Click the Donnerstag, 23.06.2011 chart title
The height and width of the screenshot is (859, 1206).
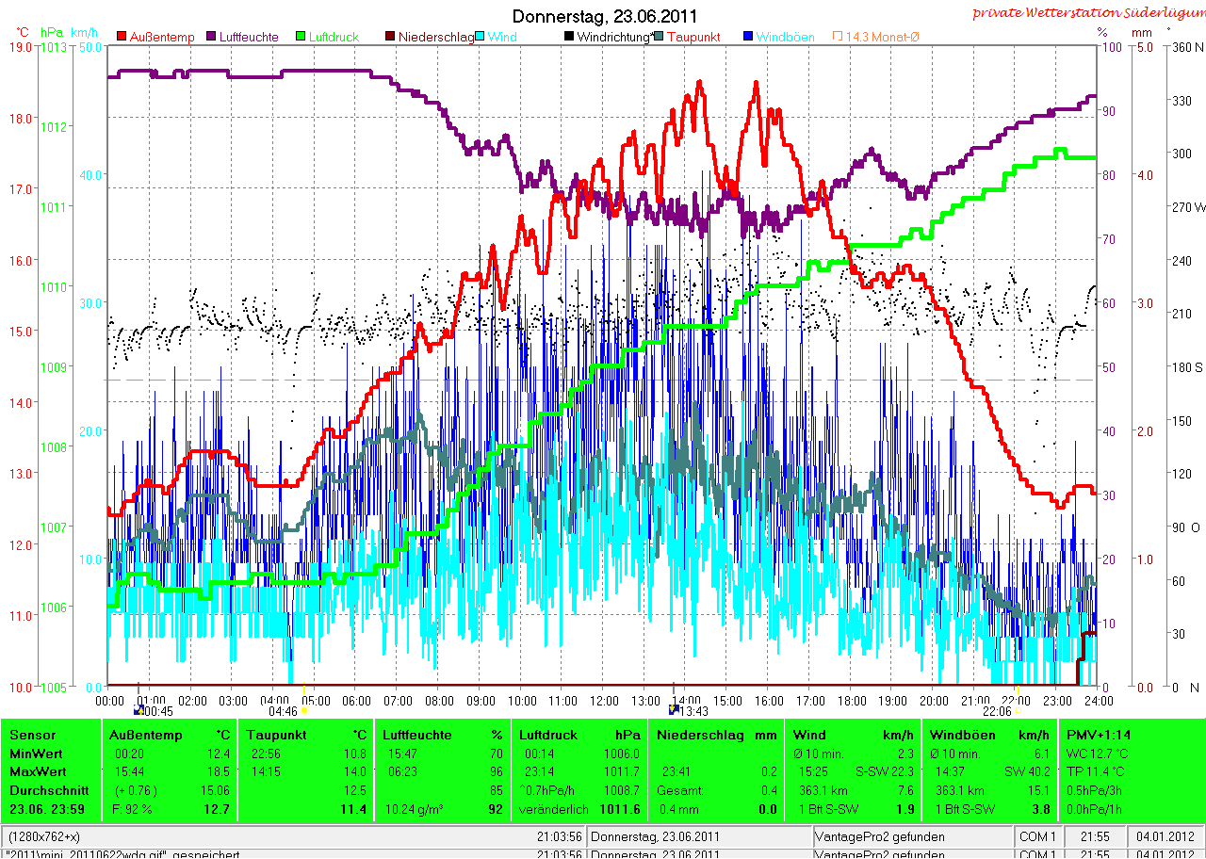click(604, 16)
